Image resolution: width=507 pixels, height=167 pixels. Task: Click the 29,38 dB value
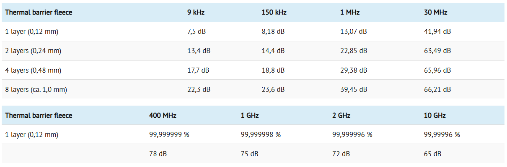[353, 71]
